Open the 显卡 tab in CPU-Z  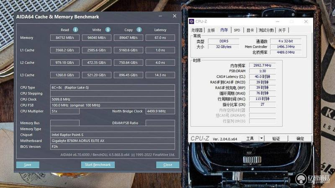tap(250, 30)
